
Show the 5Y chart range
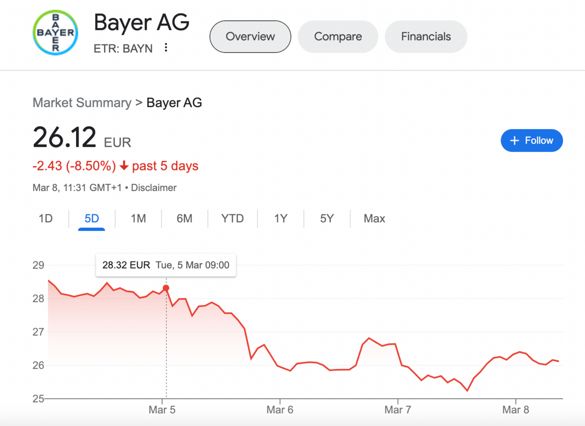326,219
